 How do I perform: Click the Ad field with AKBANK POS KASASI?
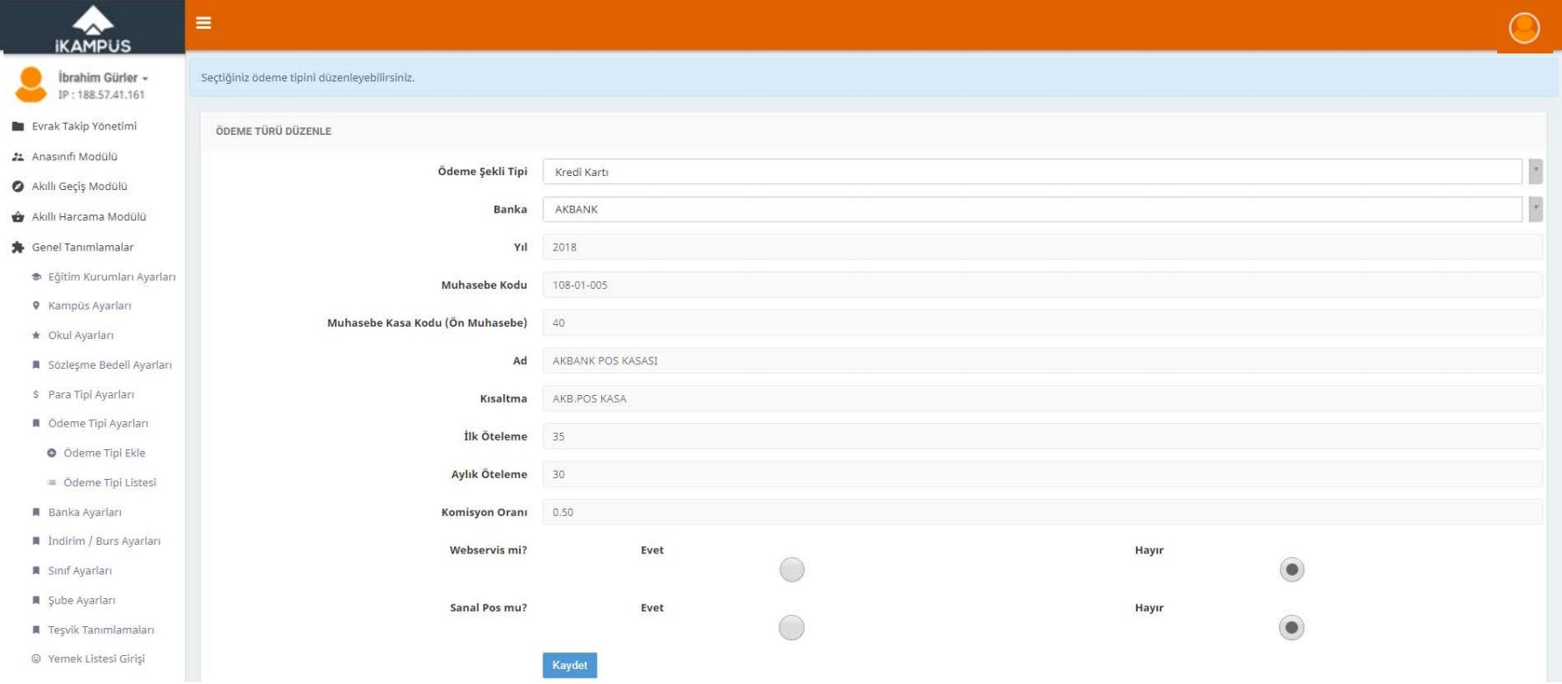(x=1042, y=361)
